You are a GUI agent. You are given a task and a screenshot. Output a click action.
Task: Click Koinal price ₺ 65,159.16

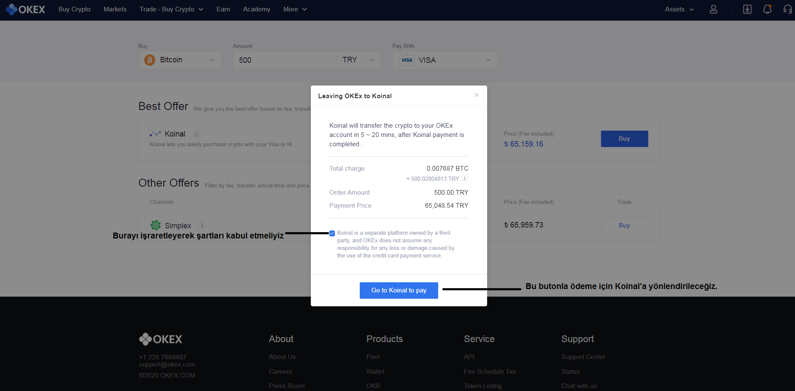[x=523, y=144]
